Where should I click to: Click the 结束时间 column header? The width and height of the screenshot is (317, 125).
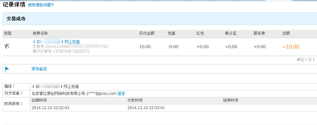[x=231, y=100]
